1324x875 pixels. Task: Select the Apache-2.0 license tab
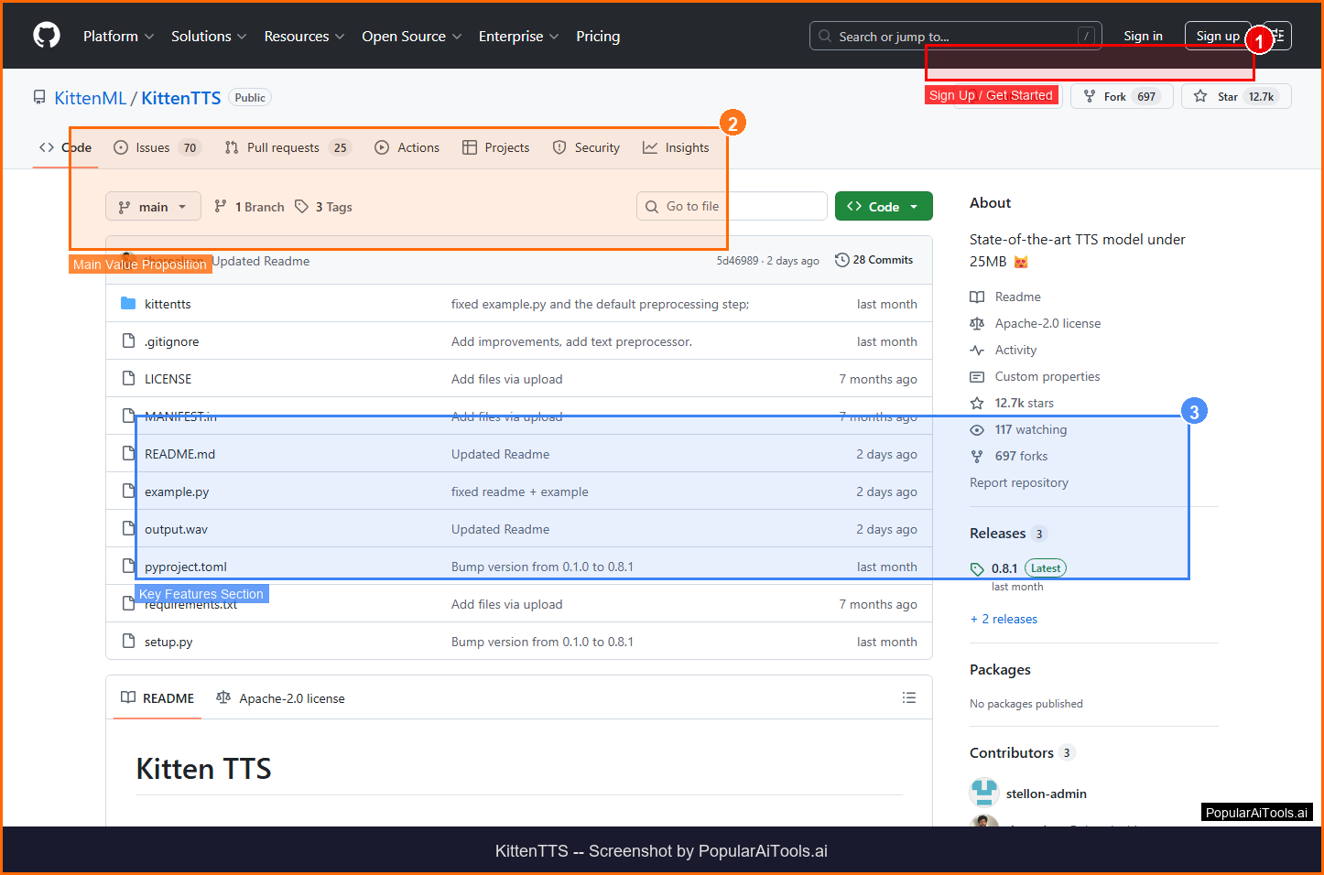281,698
